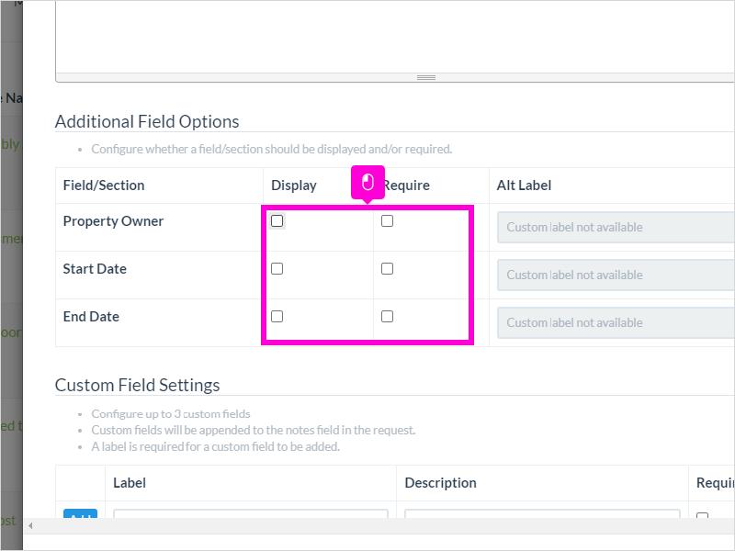Select the Start Date Alt Label field

[x=616, y=275]
